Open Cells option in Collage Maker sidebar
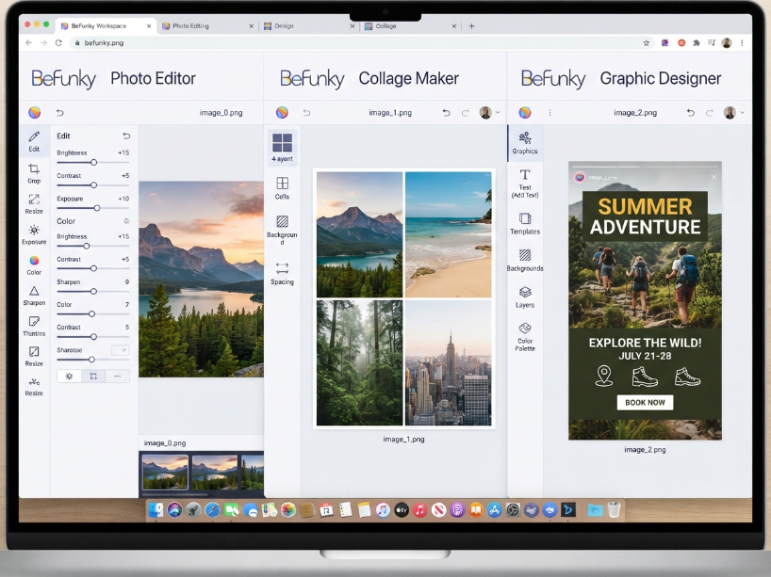771x577 pixels. pyautogui.click(x=282, y=188)
